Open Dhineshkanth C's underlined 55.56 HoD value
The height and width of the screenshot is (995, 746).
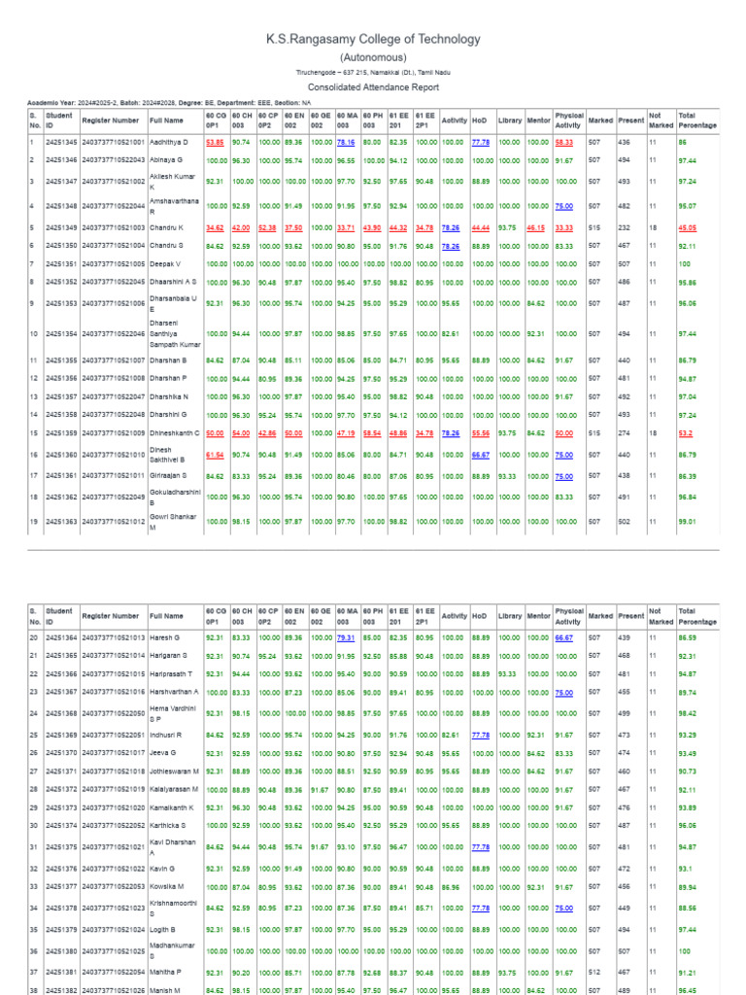click(x=481, y=433)
